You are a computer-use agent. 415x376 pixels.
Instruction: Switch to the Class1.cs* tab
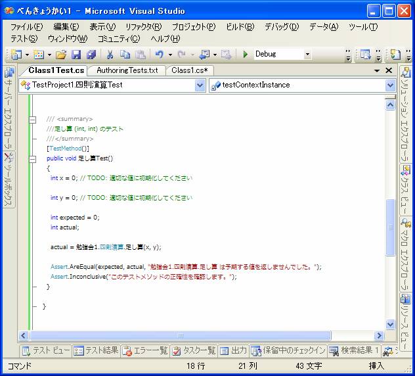189,70
